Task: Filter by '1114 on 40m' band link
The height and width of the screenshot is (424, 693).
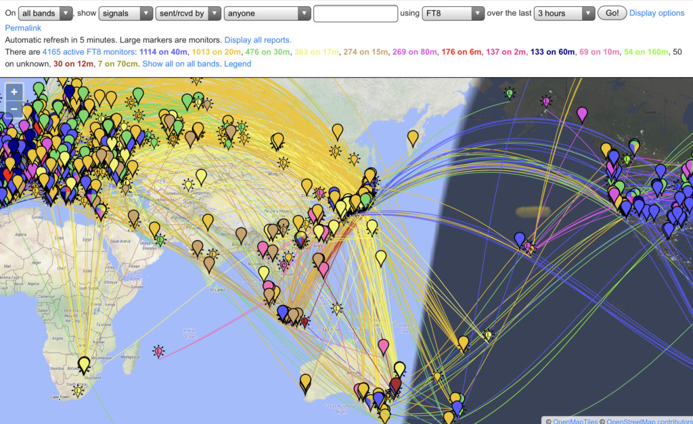Action: coord(162,52)
